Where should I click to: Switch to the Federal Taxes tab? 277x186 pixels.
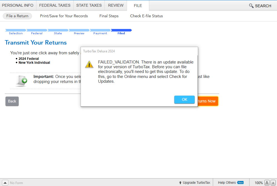coord(55,5)
